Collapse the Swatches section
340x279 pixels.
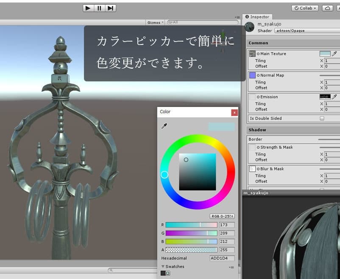(x=163, y=267)
